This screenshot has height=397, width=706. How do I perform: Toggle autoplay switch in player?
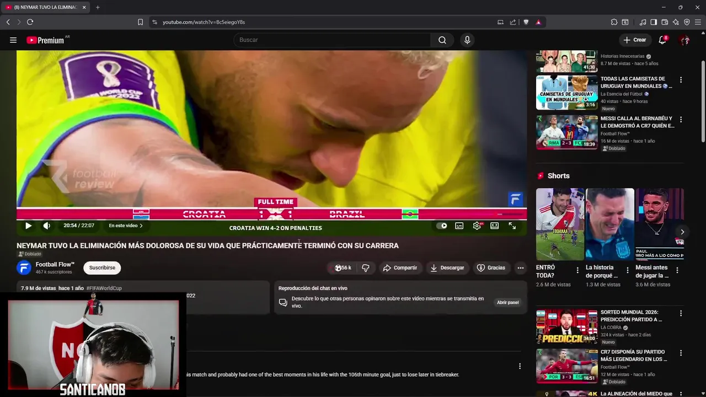tap(442, 226)
